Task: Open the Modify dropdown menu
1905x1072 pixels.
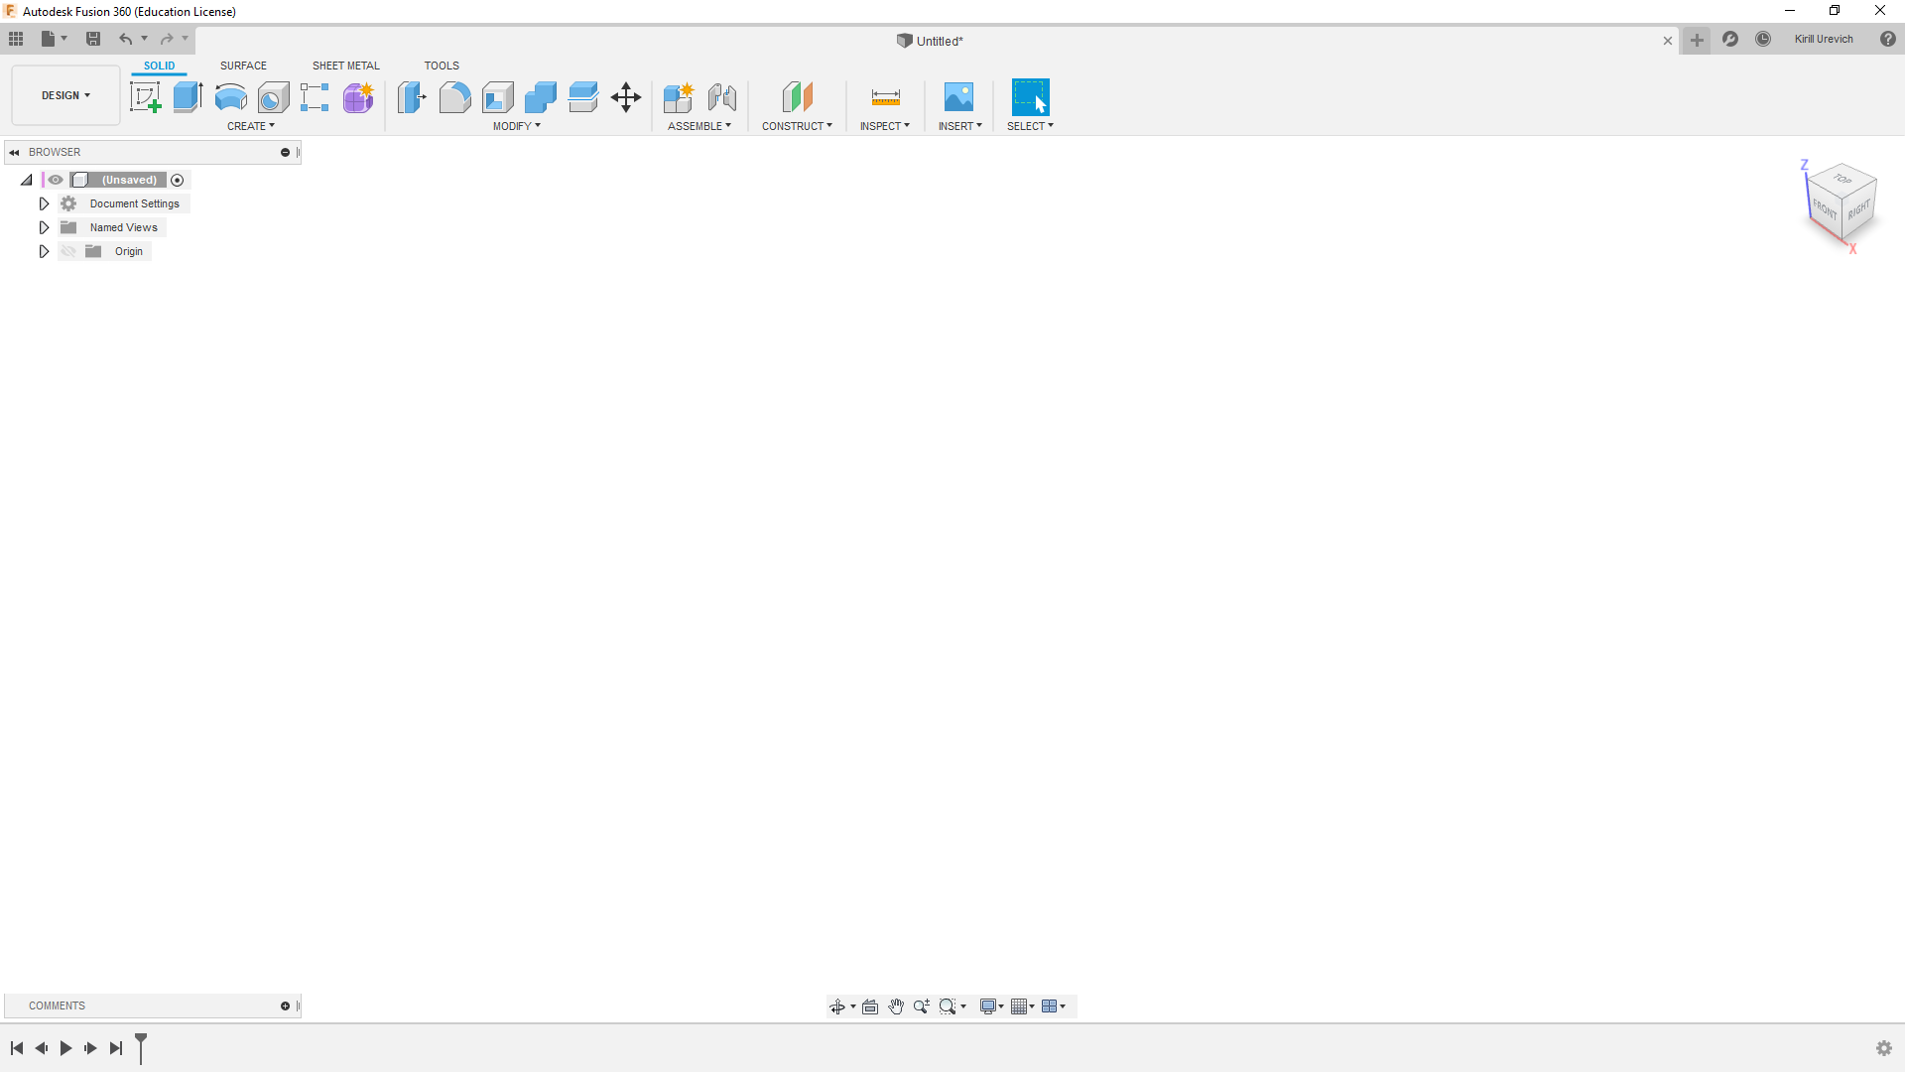Action: click(x=514, y=126)
